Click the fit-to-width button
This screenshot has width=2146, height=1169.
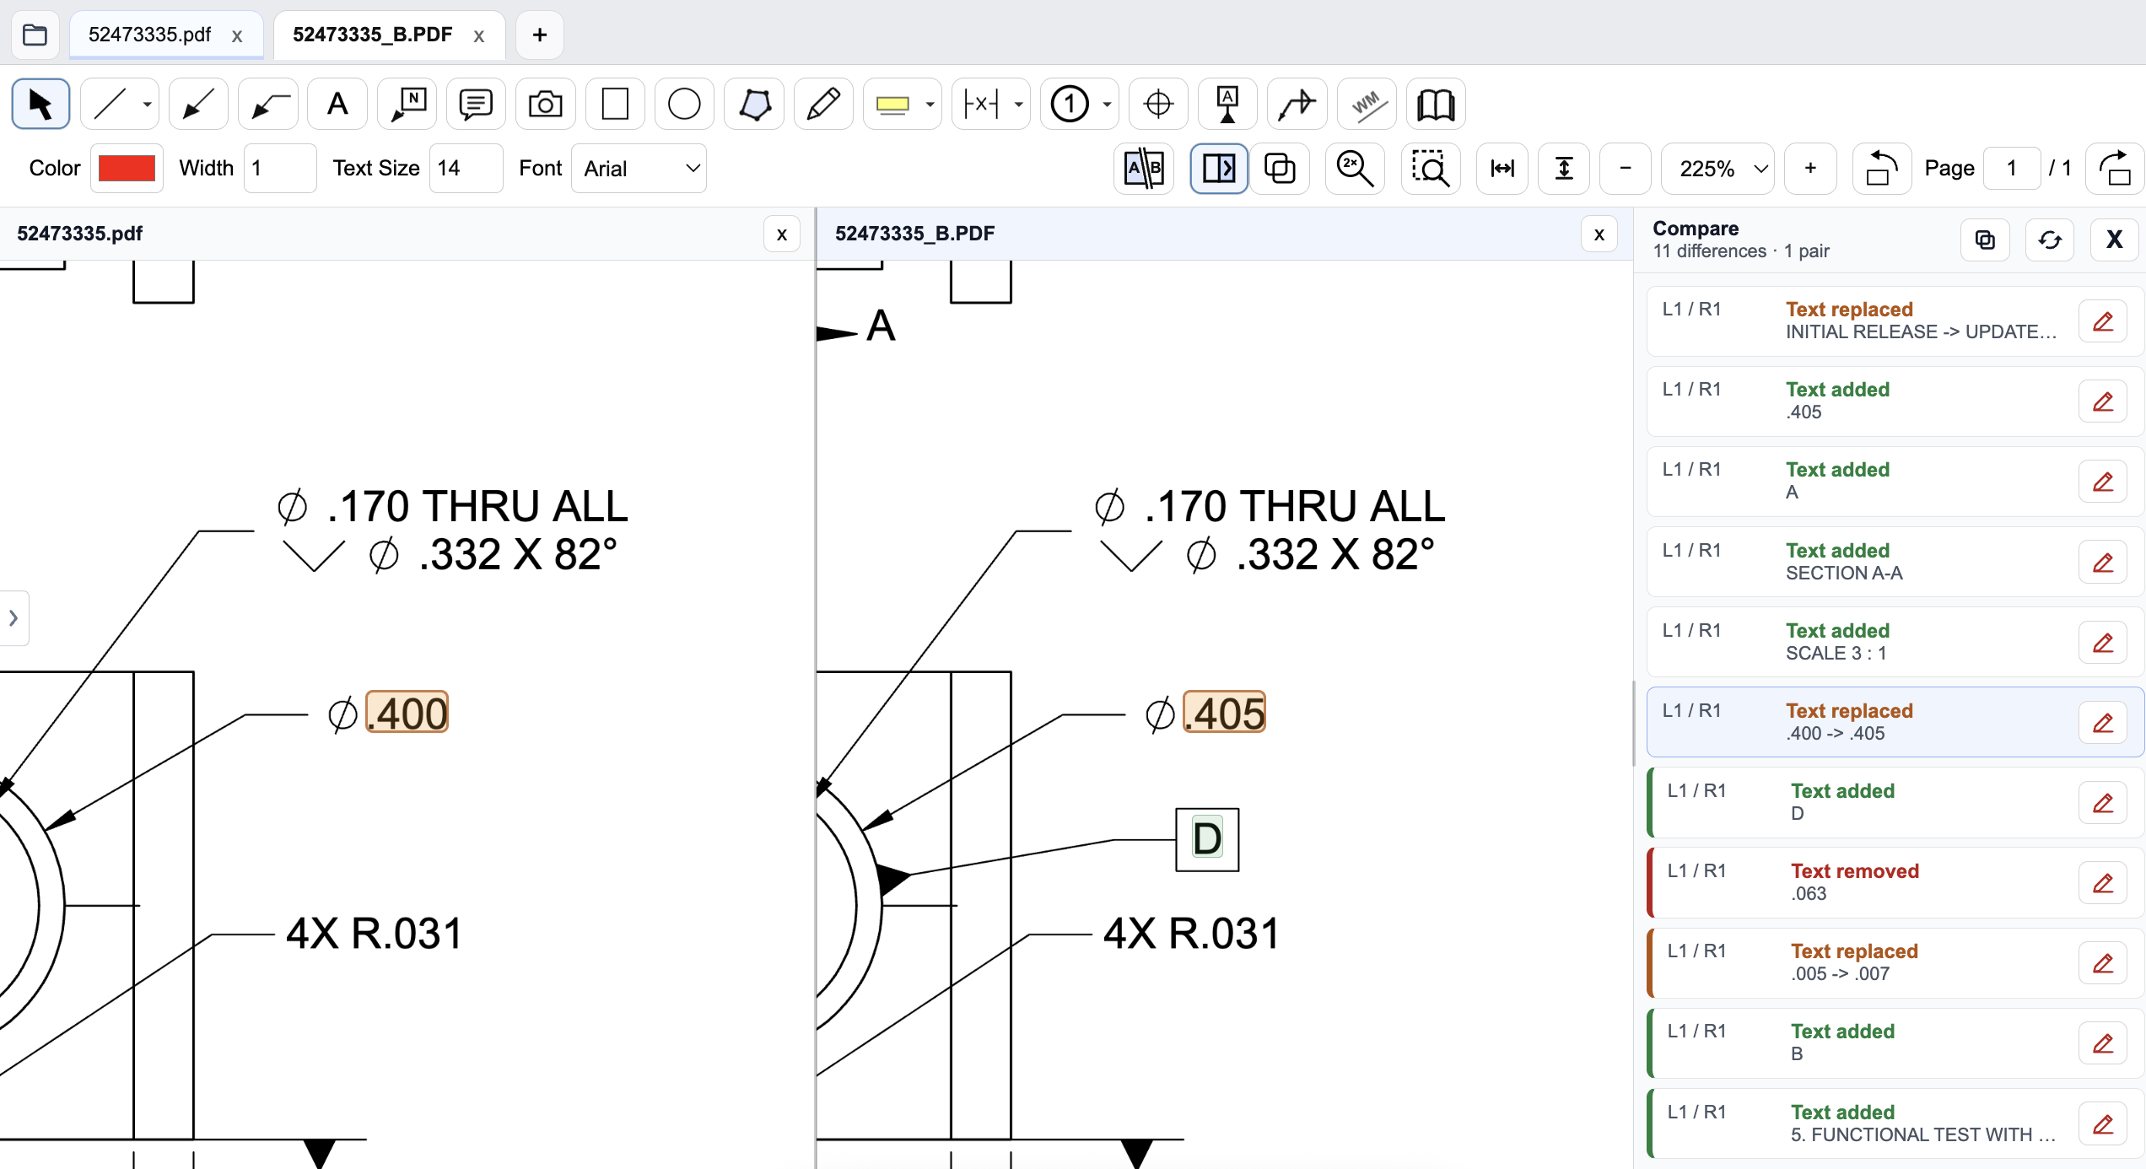click(x=1502, y=169)
